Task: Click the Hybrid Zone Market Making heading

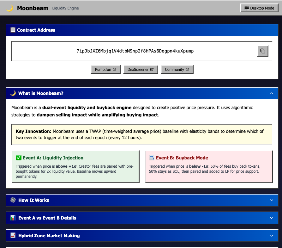Action: point(49,236)
